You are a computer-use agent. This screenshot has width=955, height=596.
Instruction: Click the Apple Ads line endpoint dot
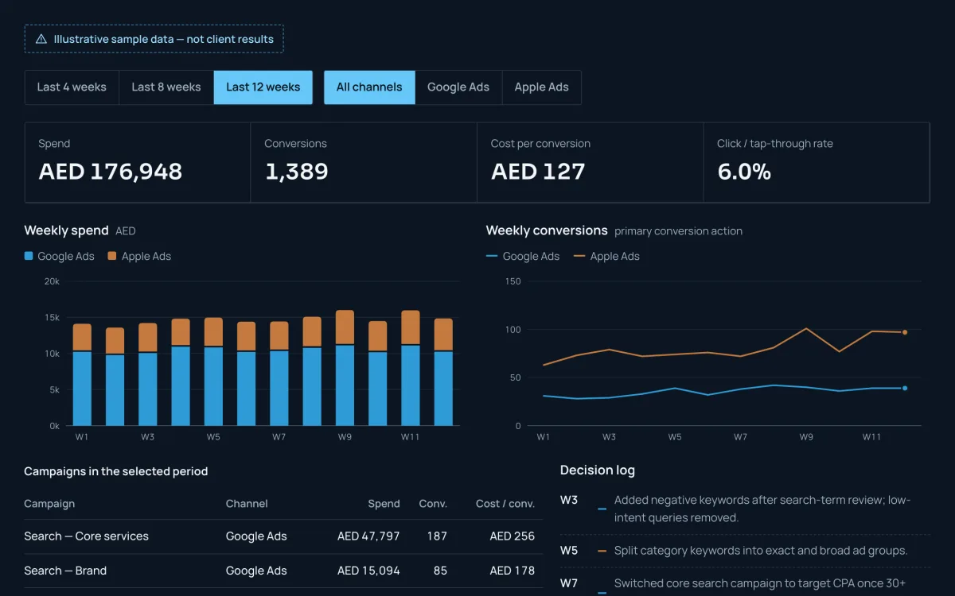click(905, 332)
